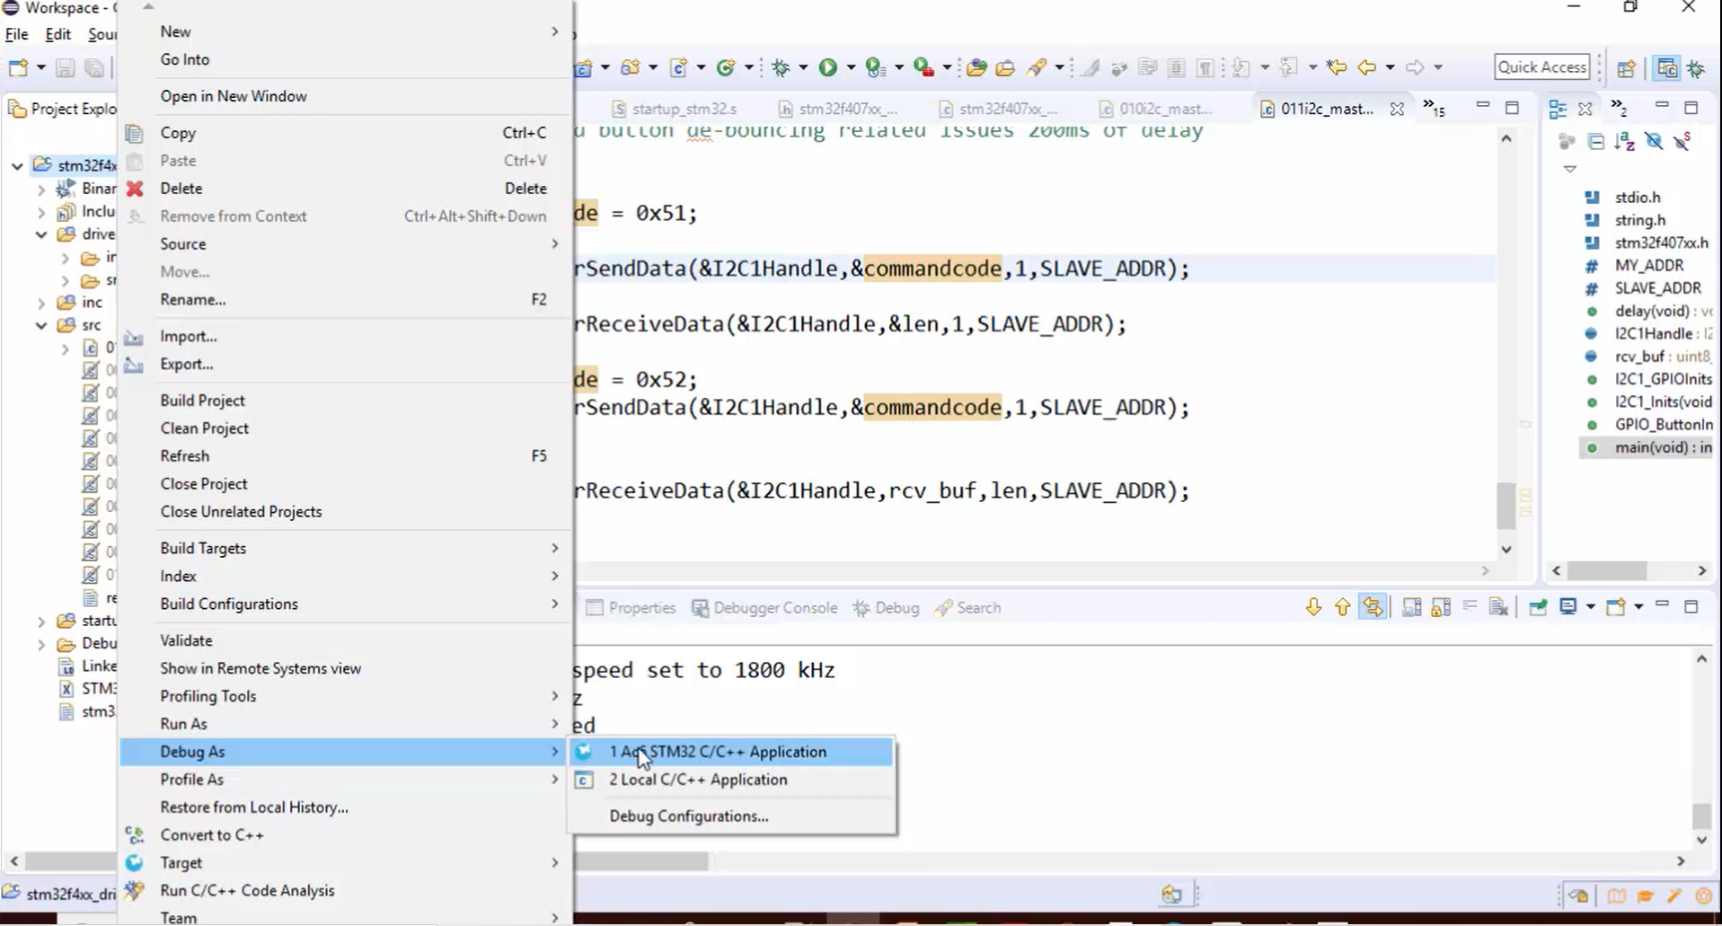1722x926 pixels.
Task: Toggle Mark Occurrences in toolbar
Action: 1090,67
